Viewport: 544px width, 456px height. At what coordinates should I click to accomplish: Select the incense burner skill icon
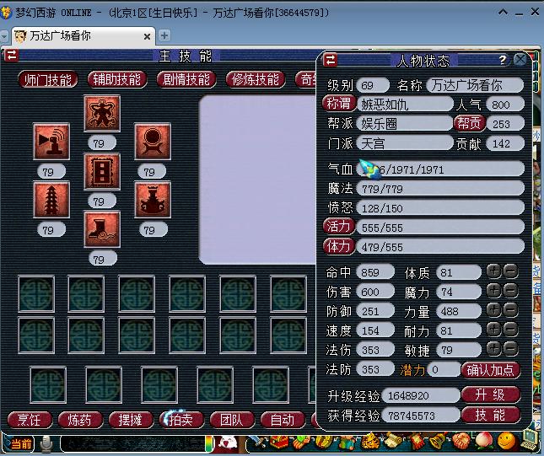(153, 200)
